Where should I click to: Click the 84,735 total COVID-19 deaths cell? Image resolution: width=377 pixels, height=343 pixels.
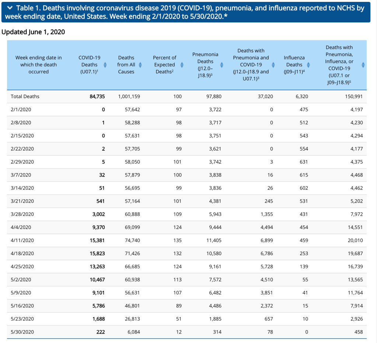(x=97, y=96)
